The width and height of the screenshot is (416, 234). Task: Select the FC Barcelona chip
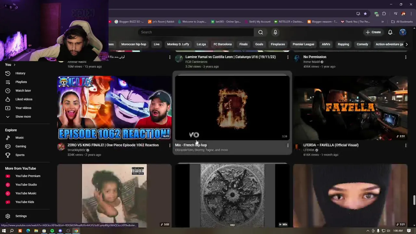pos(223,44)
